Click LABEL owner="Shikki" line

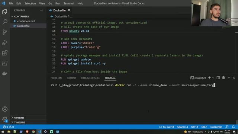pyautogui.click(x=77, y=43)
